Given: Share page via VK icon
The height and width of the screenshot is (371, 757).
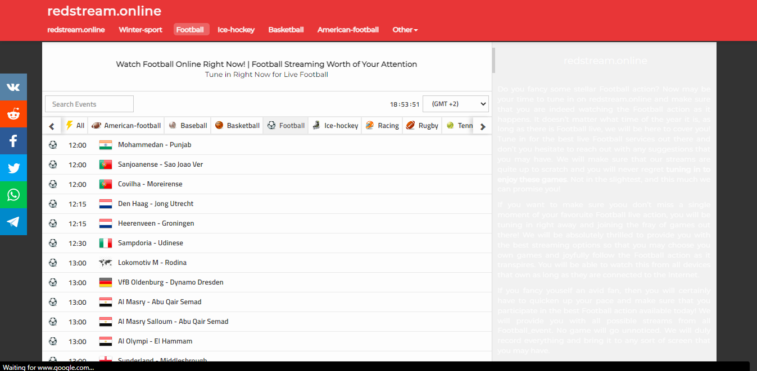Looking at the screenshot, I should tap(13, 88).
